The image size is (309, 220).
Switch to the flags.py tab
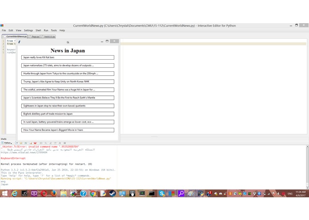tap(34, 37)
